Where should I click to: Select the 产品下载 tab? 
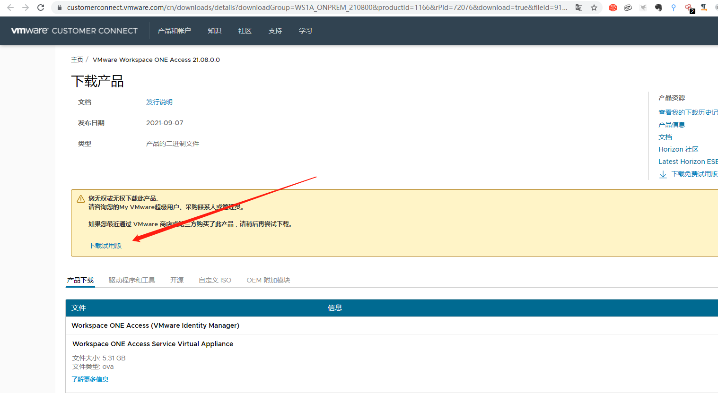(x=80, y=280)
